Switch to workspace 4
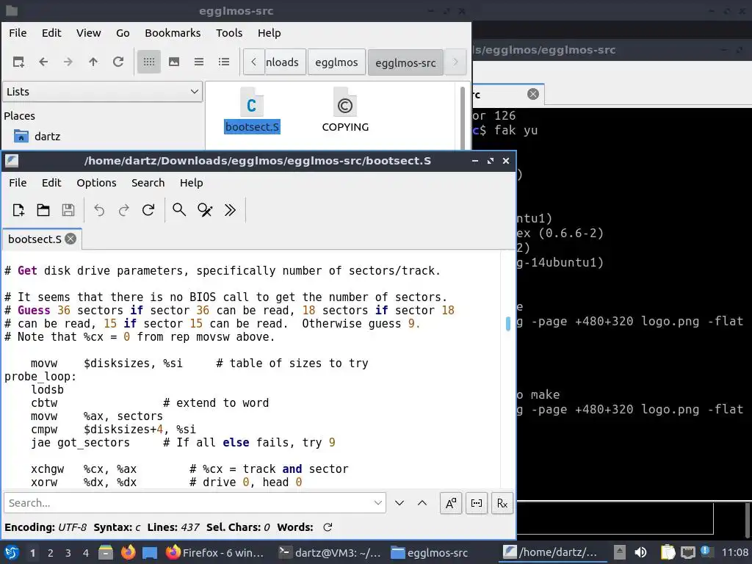Image resolution: width=752 pixels, height=564 pixels. click(x=86, y=553)
